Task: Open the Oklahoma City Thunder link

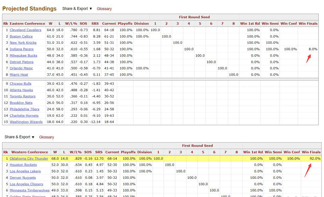Action: (x=29, y=158)
